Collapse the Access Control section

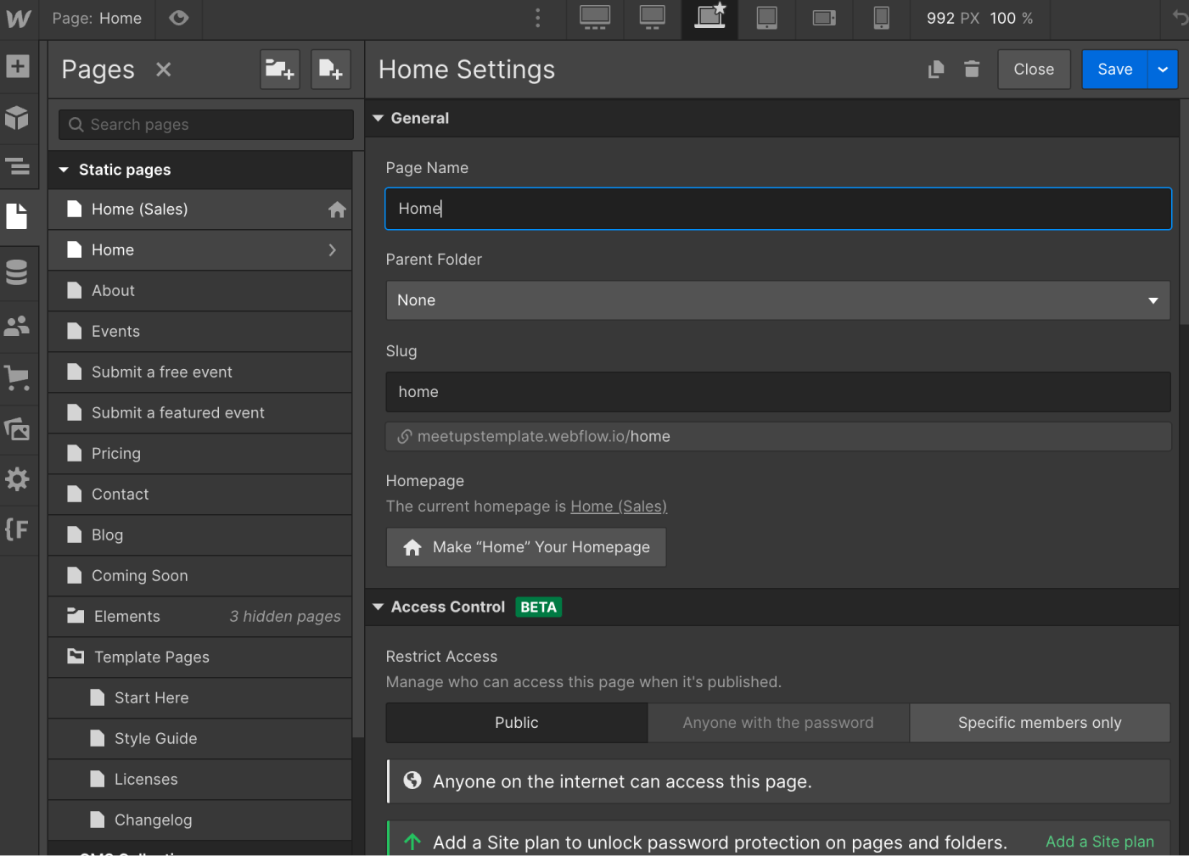pyautogui.click(x=378, y=607)
